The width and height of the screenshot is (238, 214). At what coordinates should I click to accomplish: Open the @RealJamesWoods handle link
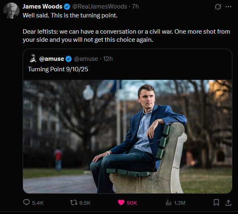pos(100,6)
